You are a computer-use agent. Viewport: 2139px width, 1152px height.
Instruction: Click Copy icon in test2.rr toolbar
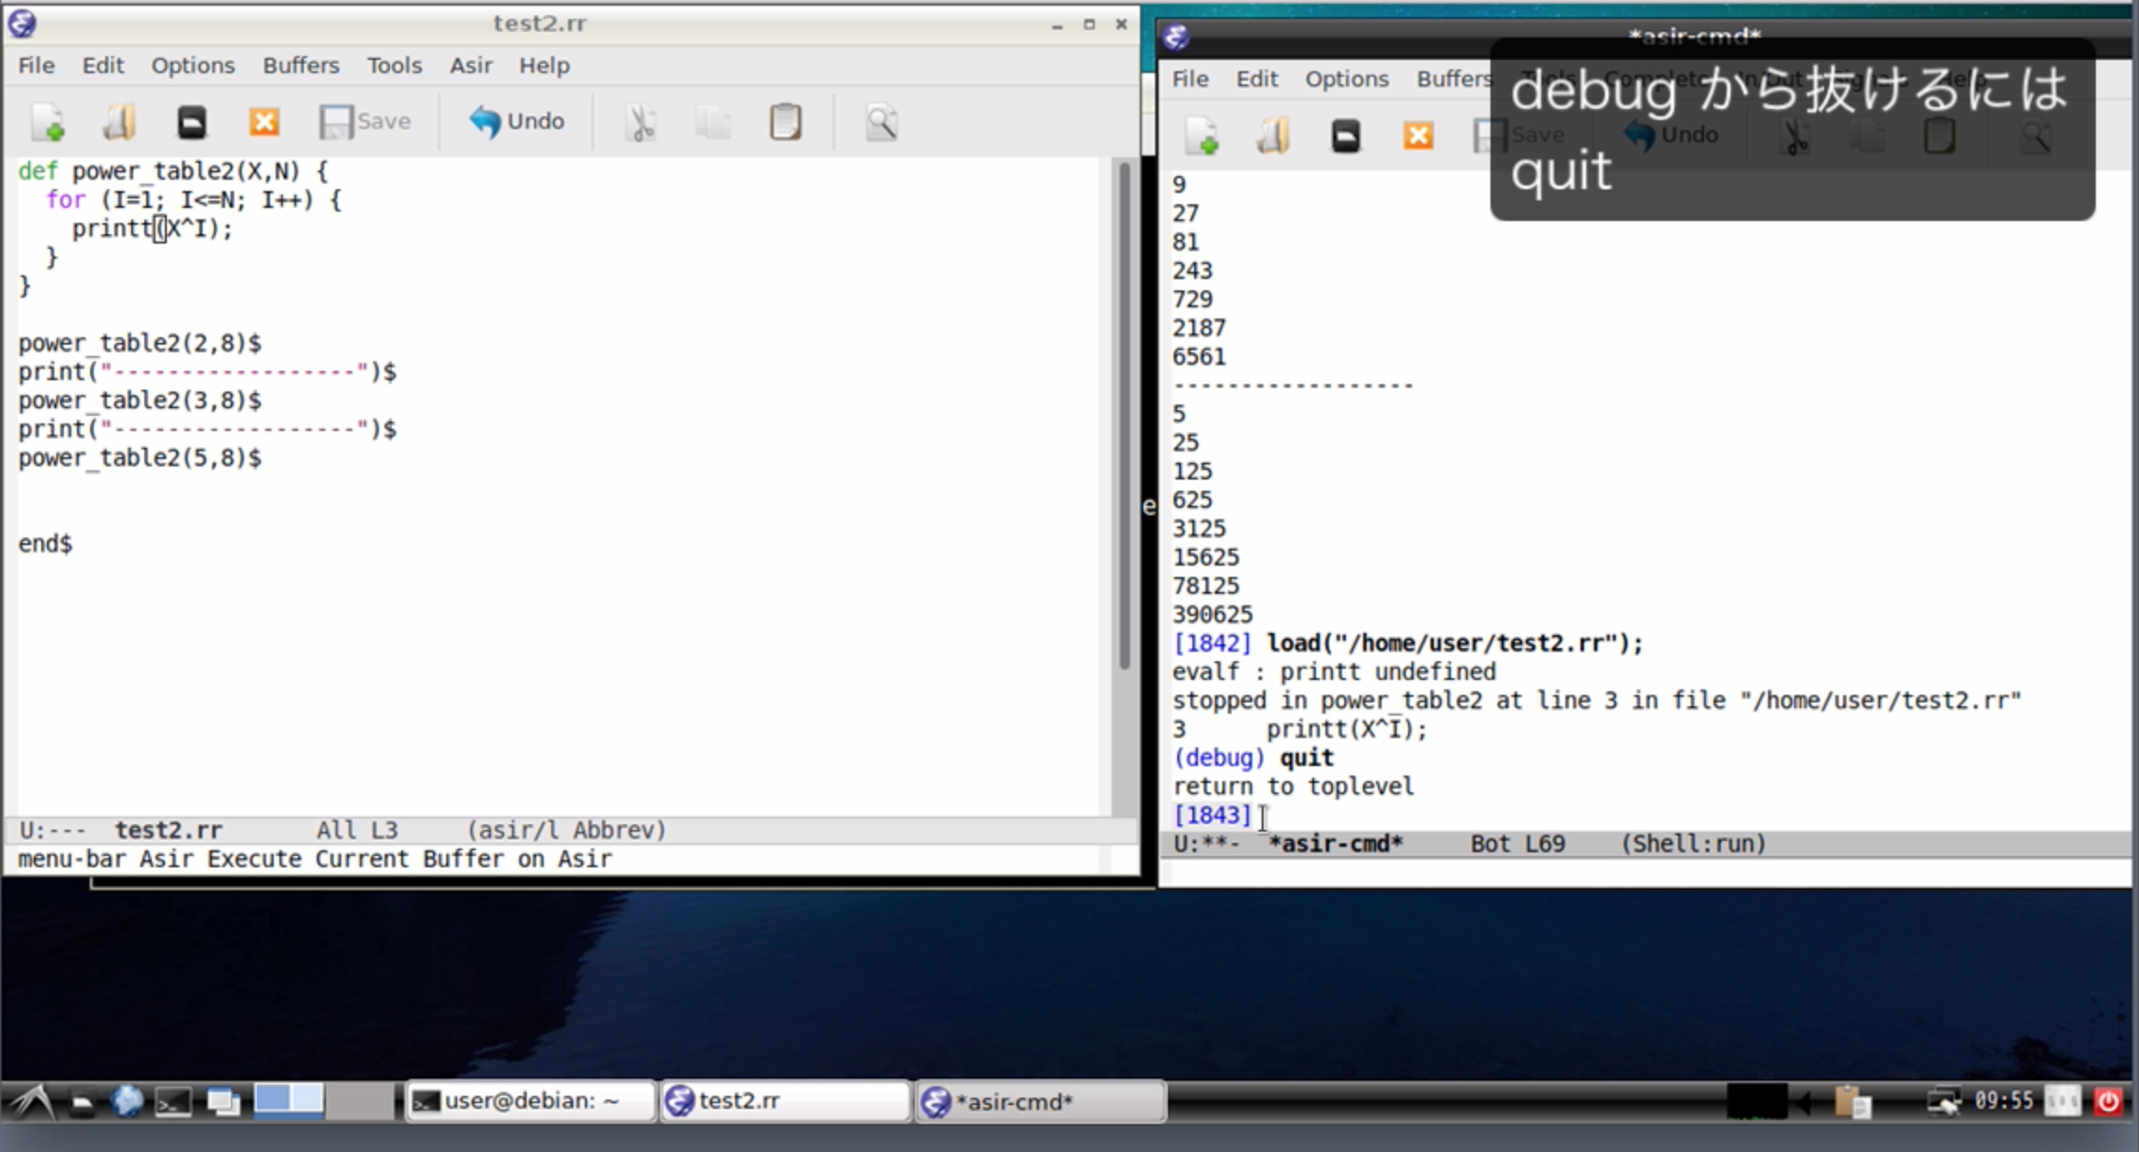point(713,122)
